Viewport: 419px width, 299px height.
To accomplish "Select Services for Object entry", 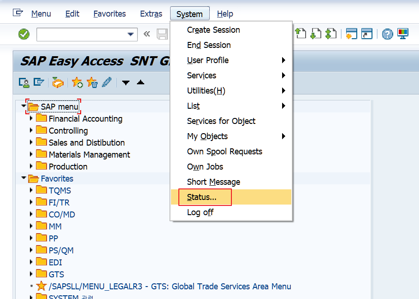I will (x=231, y=121).
